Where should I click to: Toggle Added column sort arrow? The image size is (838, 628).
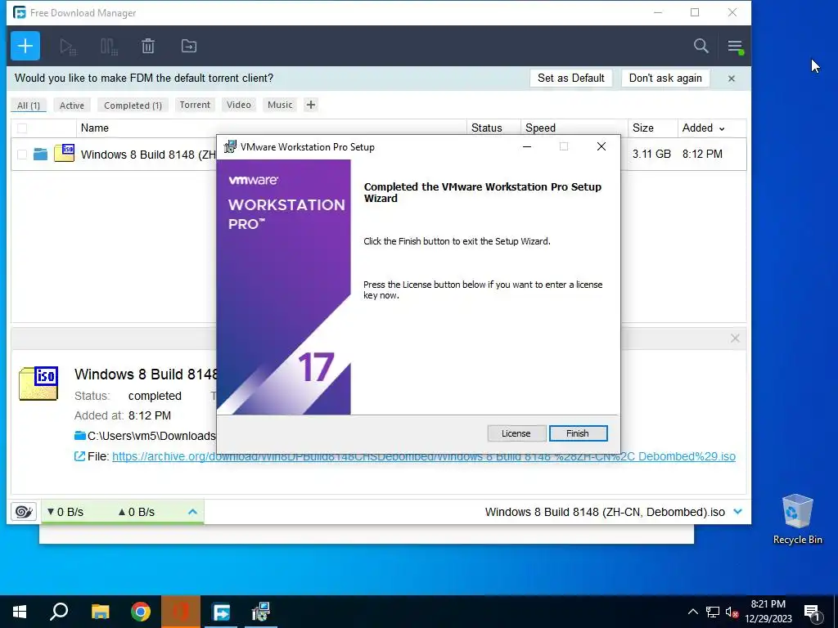(x=722, y=128)
